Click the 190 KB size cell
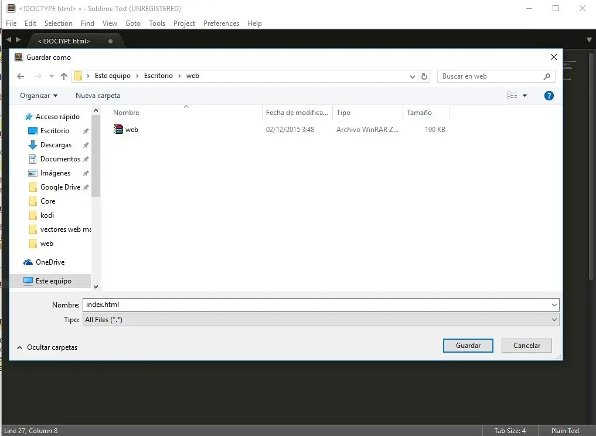 point(435,130)
